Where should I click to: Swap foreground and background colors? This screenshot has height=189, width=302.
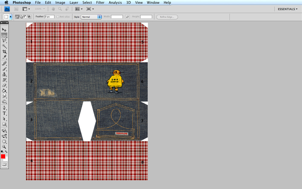(x=6, y=152)
